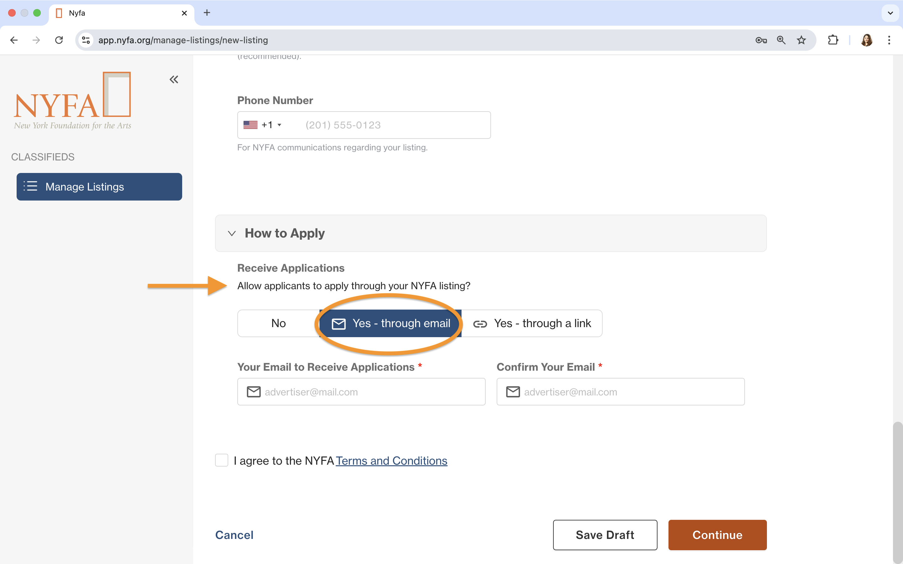Open the extensions puzzle icon
The height and width of the screenshot is (564, 903).
[x=833, y=40]
